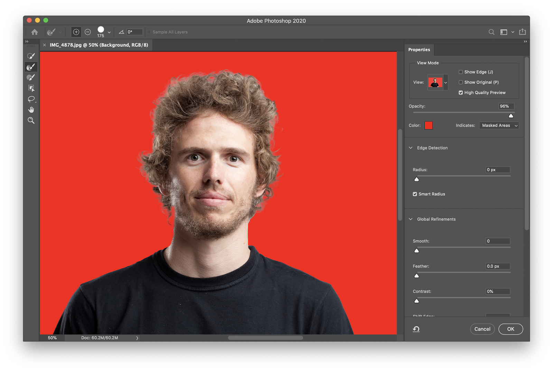The width and height of the screenshot is (553, 372).
Task: Click the Smooth value input field
Action: (498, 241)
